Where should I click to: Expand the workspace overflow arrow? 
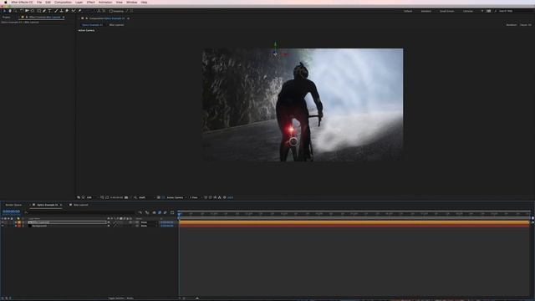coord(482,11)
